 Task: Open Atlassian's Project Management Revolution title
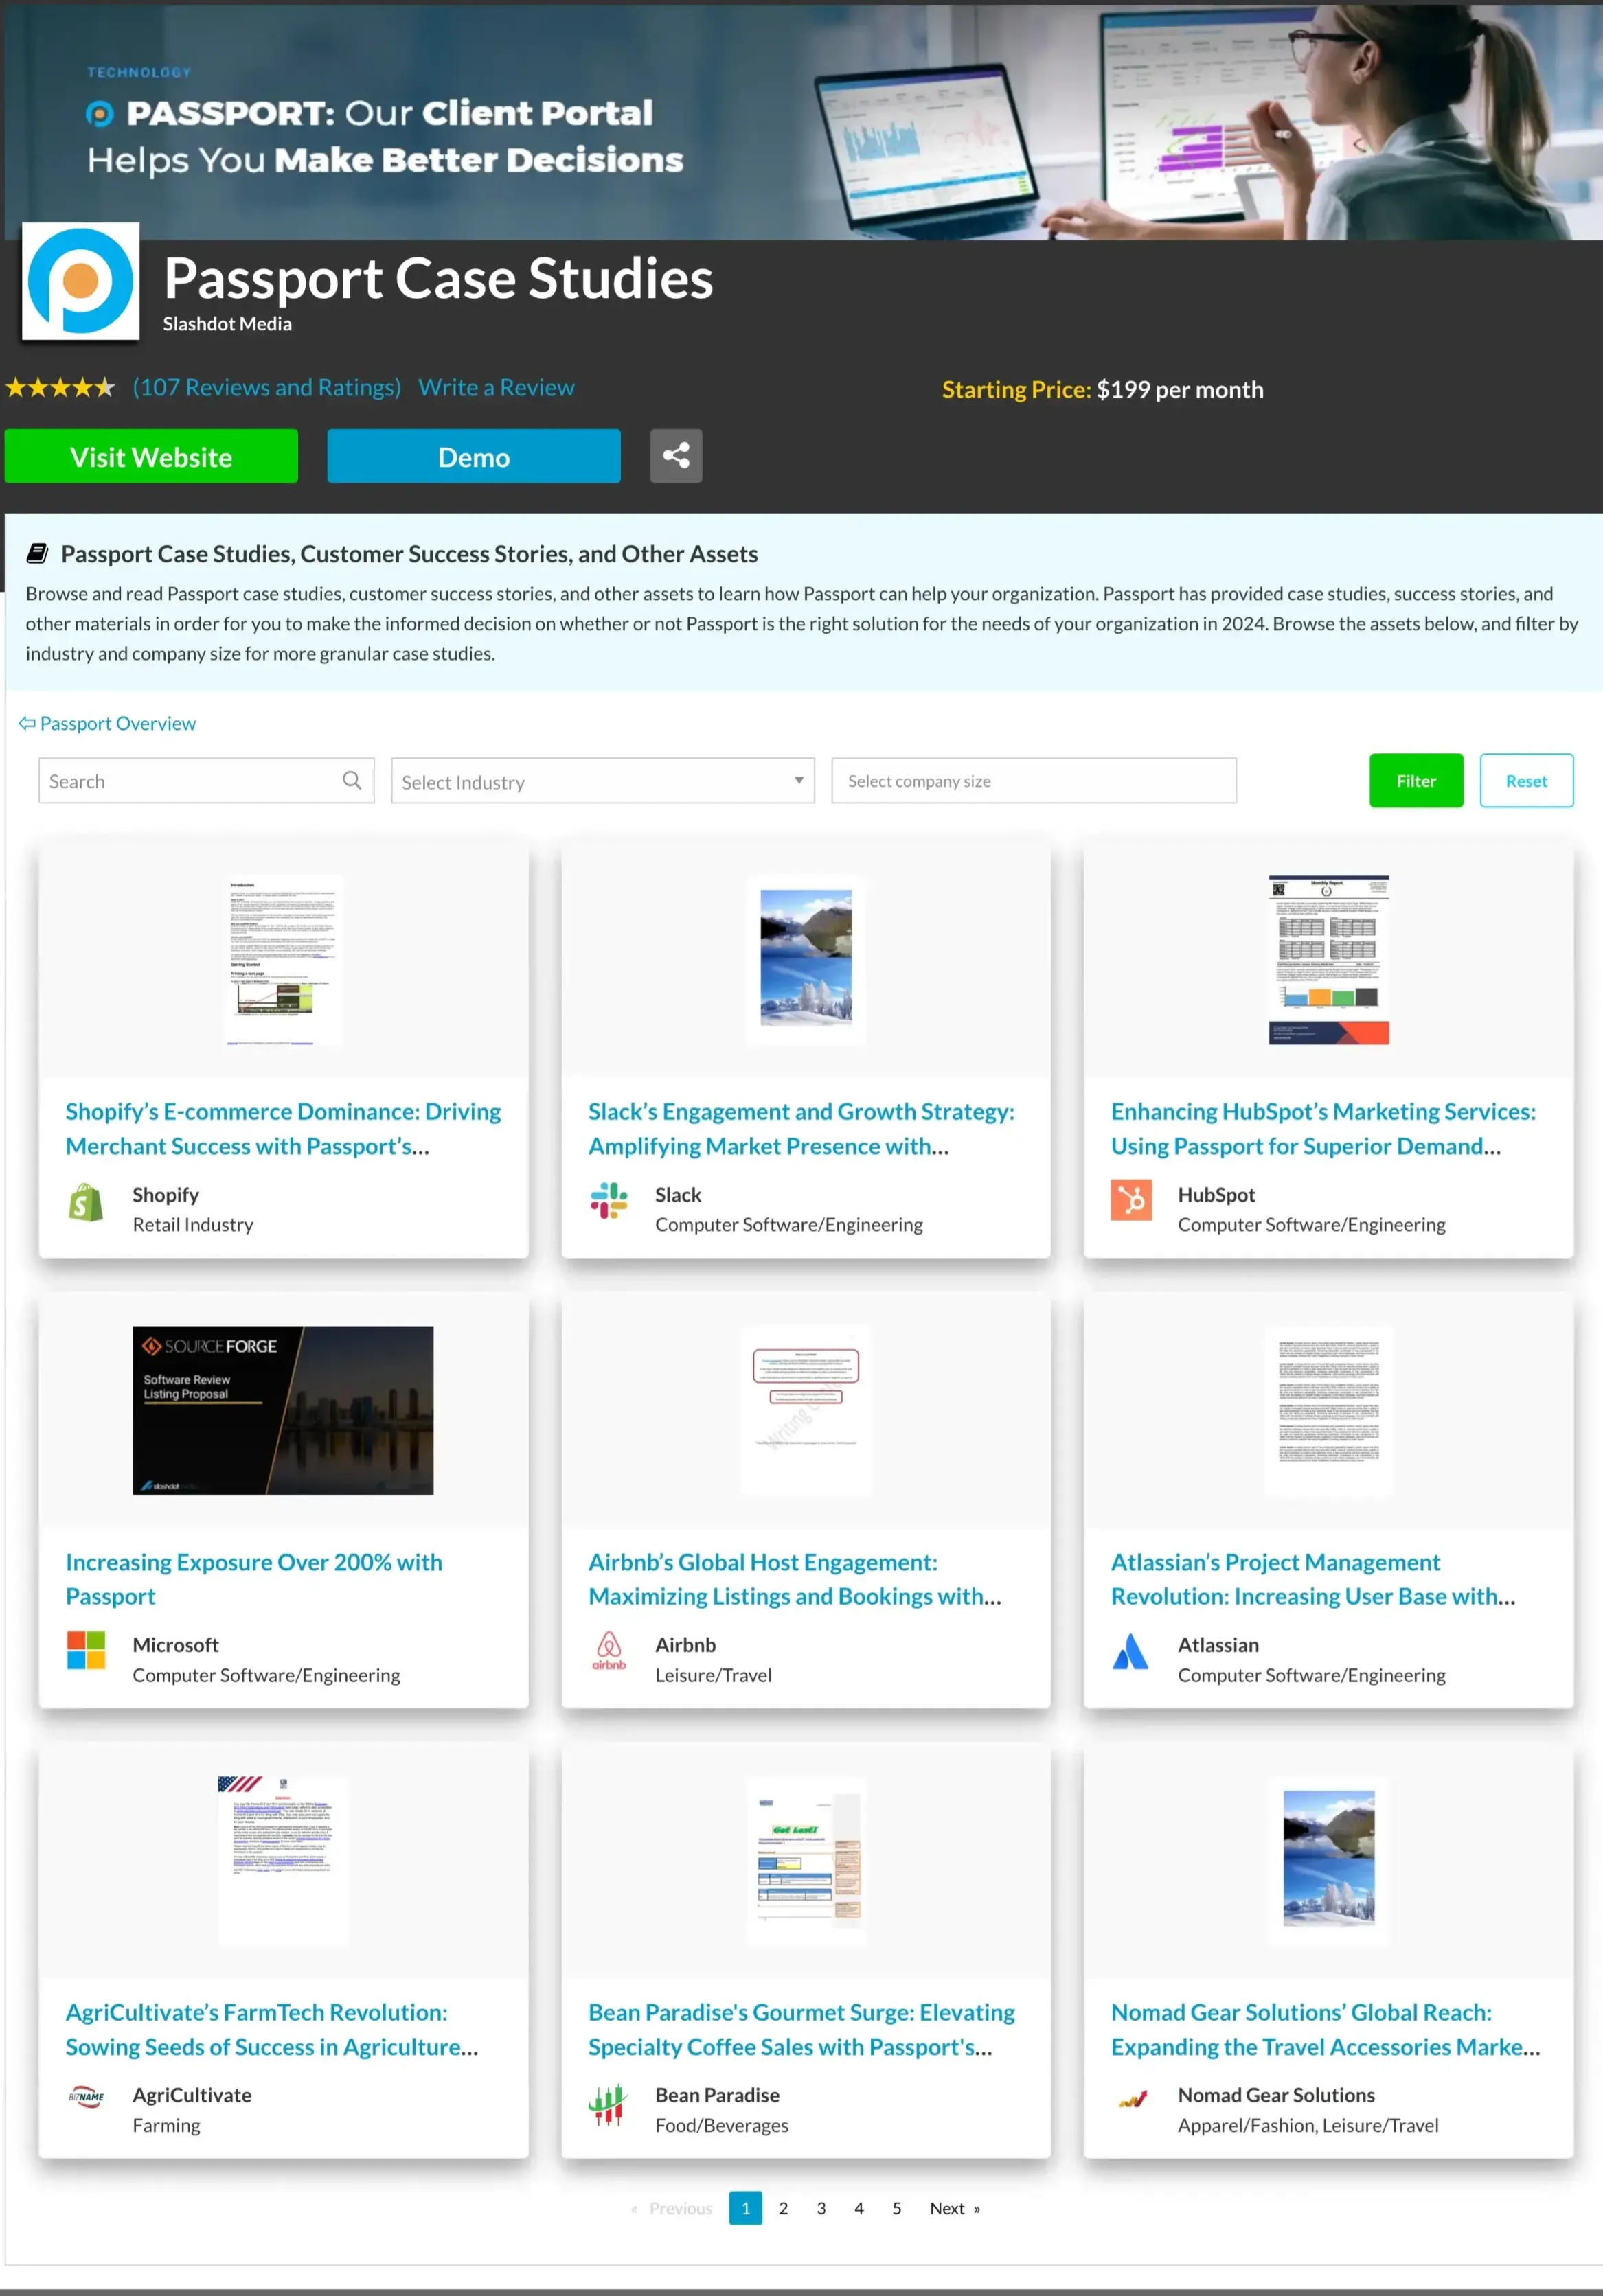click(x=1313, y=1579)
